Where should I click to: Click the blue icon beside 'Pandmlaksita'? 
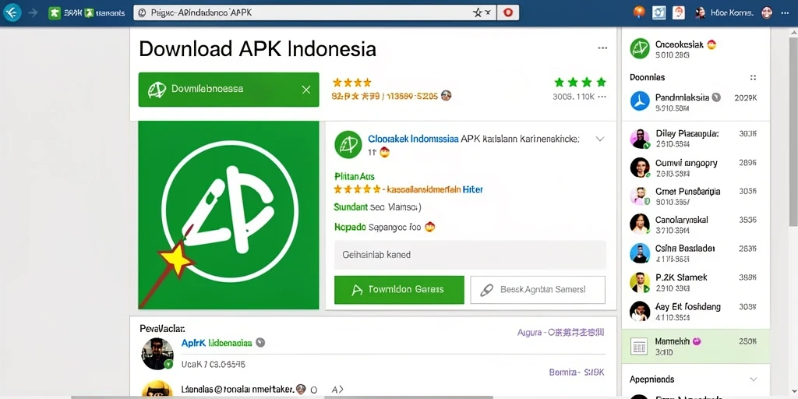click(640, 101)
